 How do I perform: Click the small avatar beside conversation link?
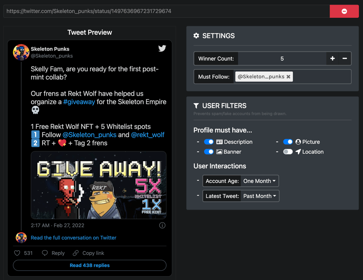tap(21, 238)
